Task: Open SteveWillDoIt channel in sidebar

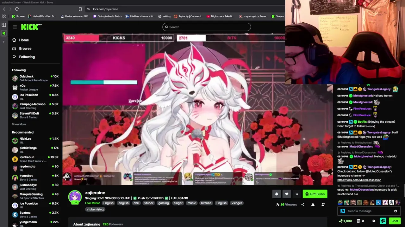Action: [35, 115]
